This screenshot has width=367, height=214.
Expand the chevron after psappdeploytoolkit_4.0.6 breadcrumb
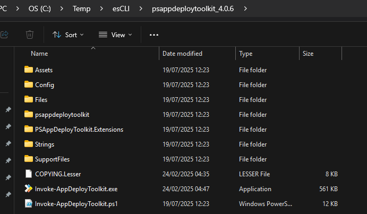[x=245, y=8]
